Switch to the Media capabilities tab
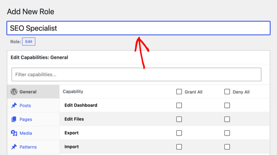The width and height of the screenshot is (277, 155). point(33,133)
